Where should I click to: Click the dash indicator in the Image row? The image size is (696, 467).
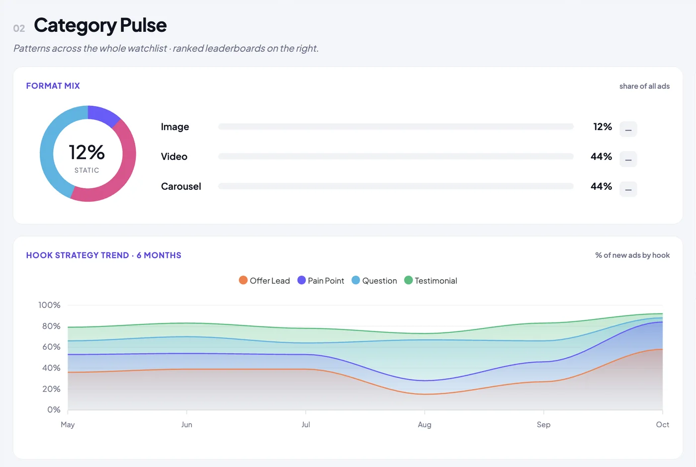(x=628, y=129)
